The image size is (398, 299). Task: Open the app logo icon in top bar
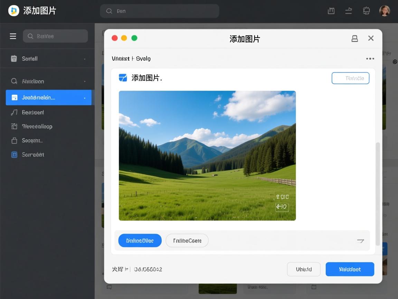point(13,10)
